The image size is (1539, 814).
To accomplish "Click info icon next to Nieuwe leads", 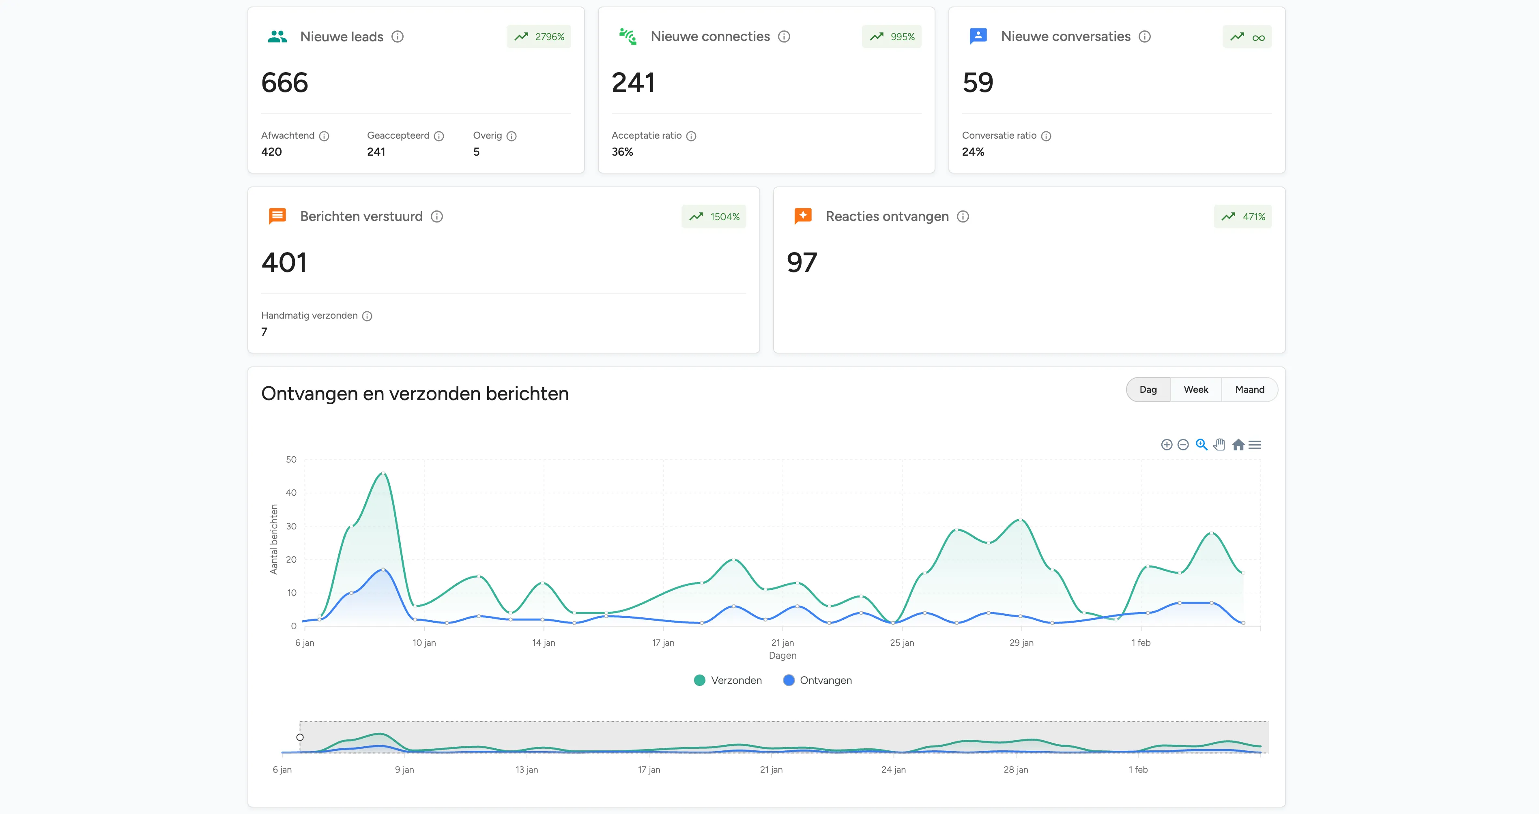I will (x=397, y=36).
